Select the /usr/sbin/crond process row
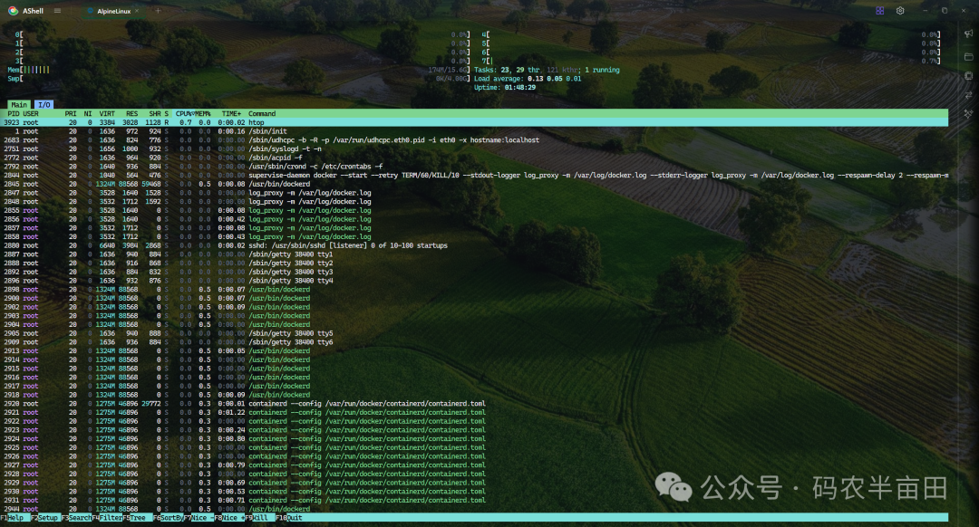Viewport: 979px width, 527px height. (x=474, y=167)
